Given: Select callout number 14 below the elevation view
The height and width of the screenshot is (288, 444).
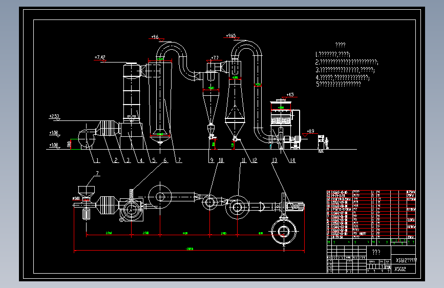Looking at the screenshot, I should click(x=292, y=160).
